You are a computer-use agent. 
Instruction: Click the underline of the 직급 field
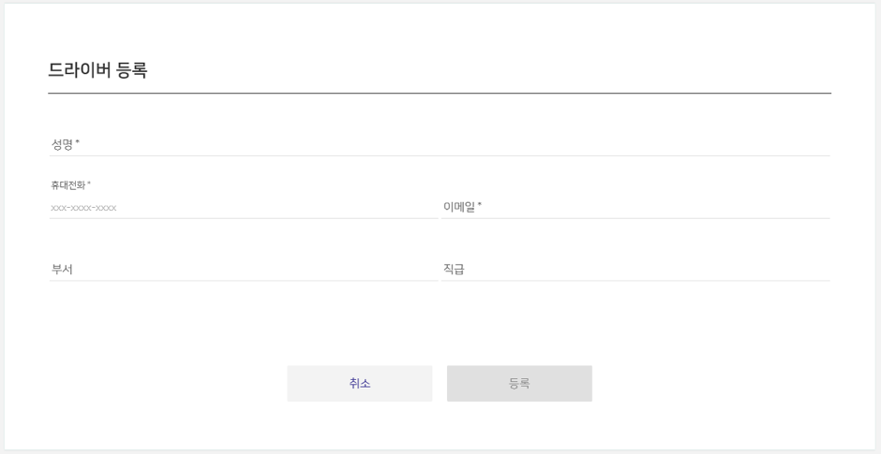coord(635,280)
